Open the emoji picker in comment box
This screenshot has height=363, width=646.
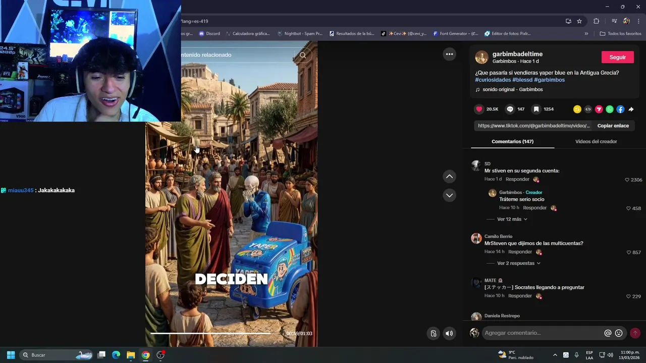point(619,333)
